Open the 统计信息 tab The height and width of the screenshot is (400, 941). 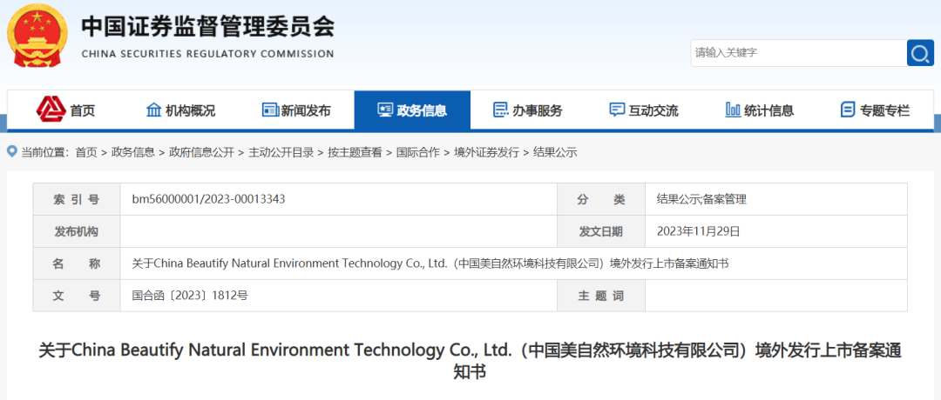coord(760,110)
